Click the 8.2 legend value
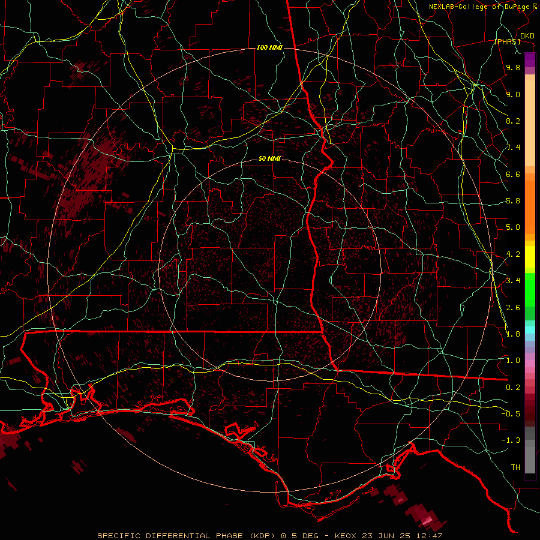The image size is (540, 540). (513, 121)
